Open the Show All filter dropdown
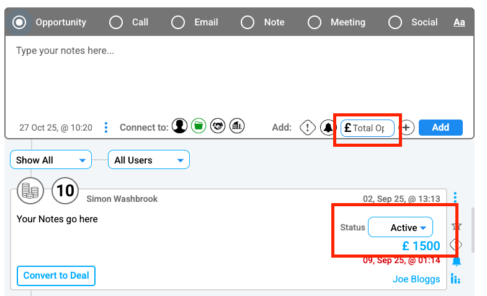The width and height of the screenshot is (487, 296). (x=51, y=160)
